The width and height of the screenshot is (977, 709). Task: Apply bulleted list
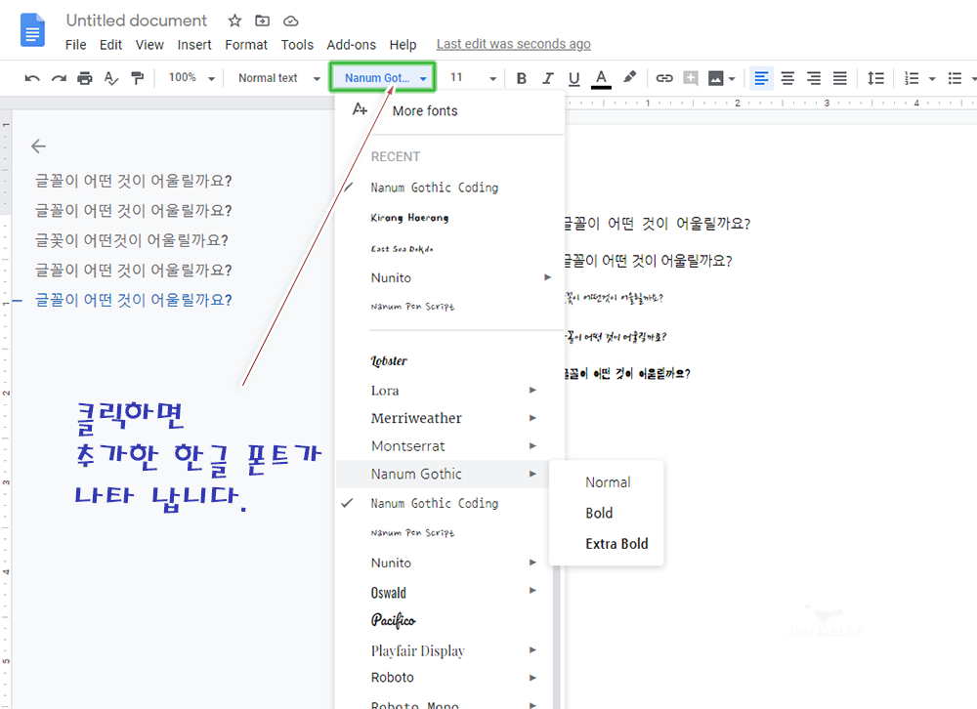point(955,78)
